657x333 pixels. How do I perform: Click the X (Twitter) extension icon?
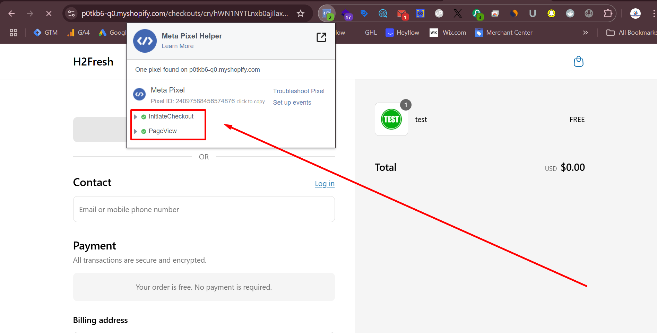[x=458, y=14]
